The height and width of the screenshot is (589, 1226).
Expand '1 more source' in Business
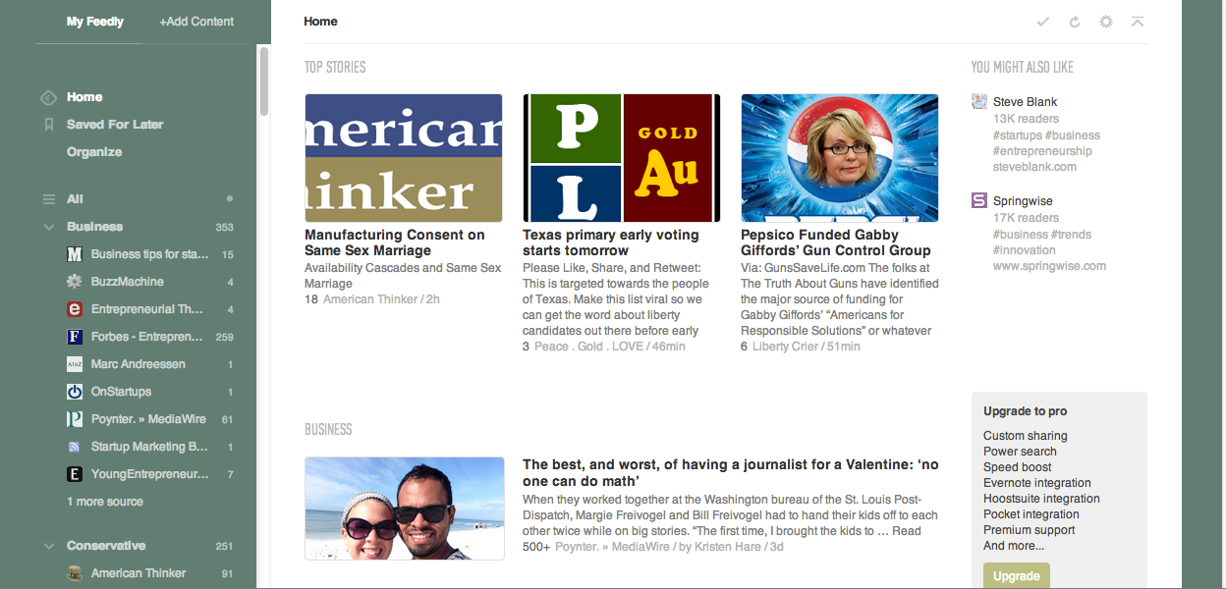[104, 502]
